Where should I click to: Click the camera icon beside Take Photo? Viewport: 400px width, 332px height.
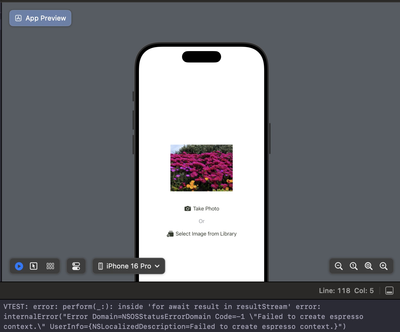click(188, 209)
